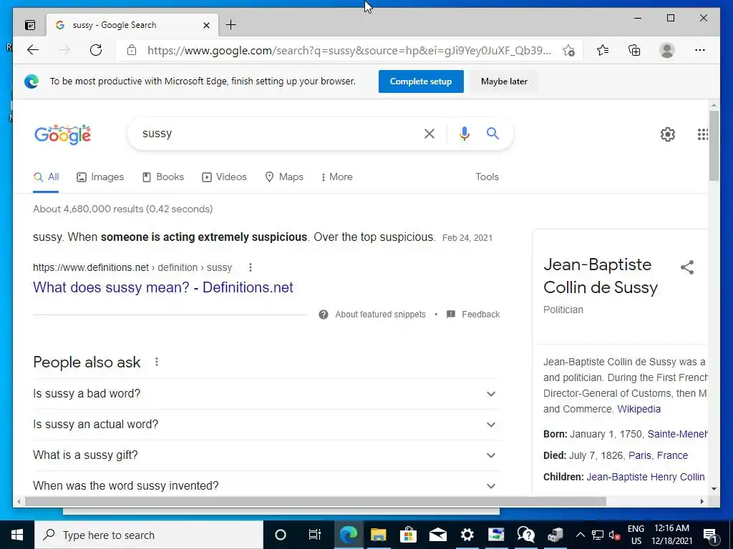The height and width of the screenshot is (549, 733).
Task: Share the Jean-Baptiste Collin de Sussy panel
Action: pos(687,267)
